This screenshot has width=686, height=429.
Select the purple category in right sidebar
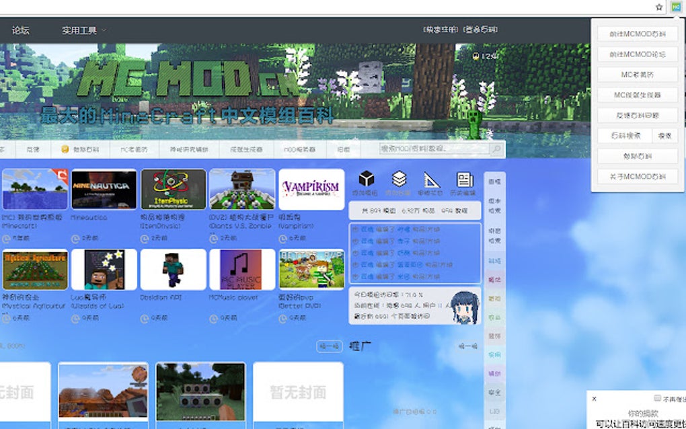point(494,374)
